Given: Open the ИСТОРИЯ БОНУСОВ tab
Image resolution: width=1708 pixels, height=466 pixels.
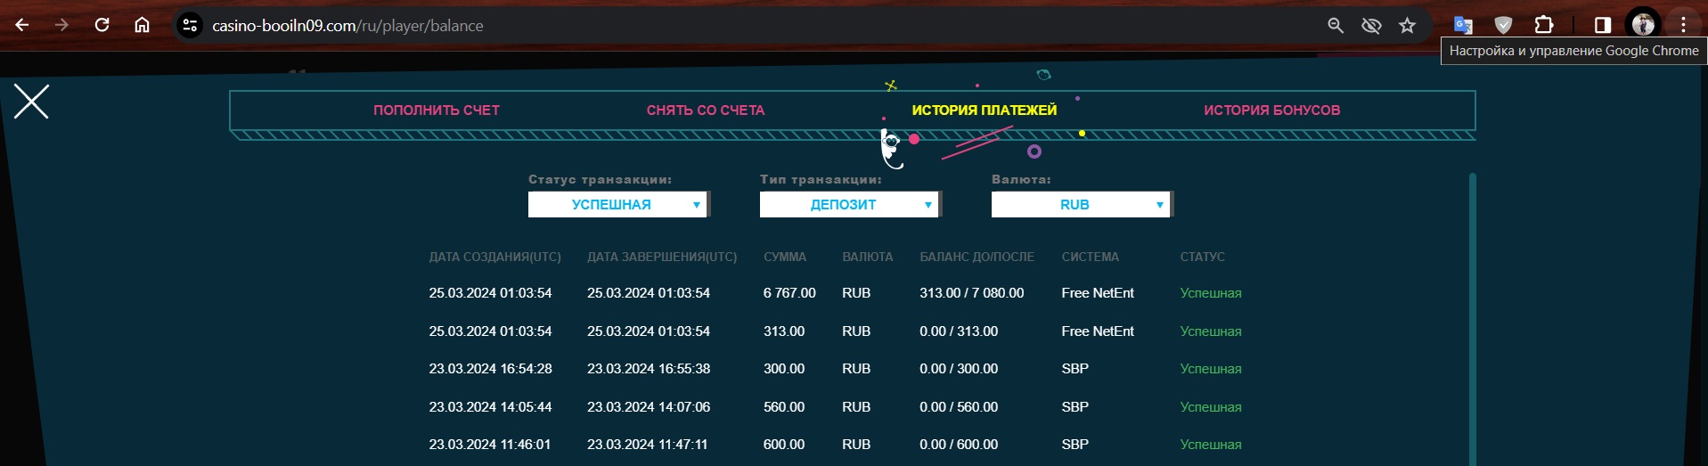Looking at the screenshot, I should (1272, 110).
